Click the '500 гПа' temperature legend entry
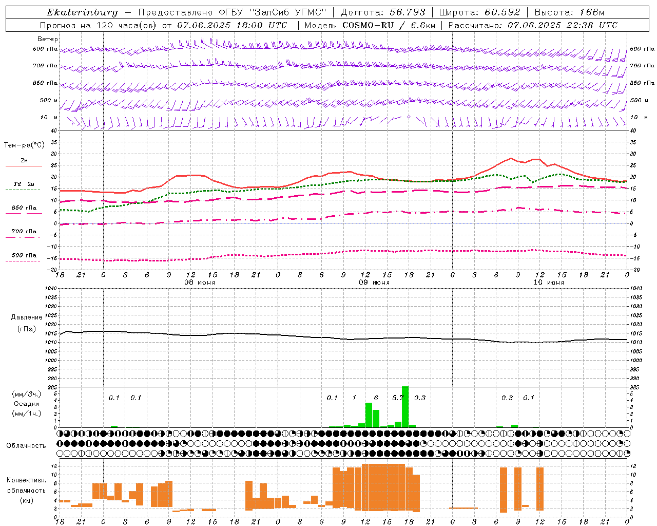The width and height of the screenshot is (657, 526). tap(24, 255)
